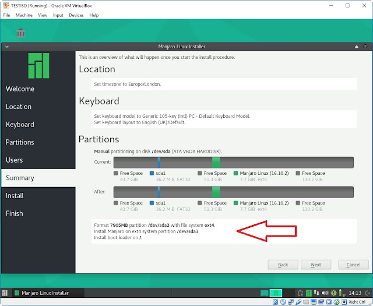Click the VirtualBox hard disk activity icon

click(275, 302)
